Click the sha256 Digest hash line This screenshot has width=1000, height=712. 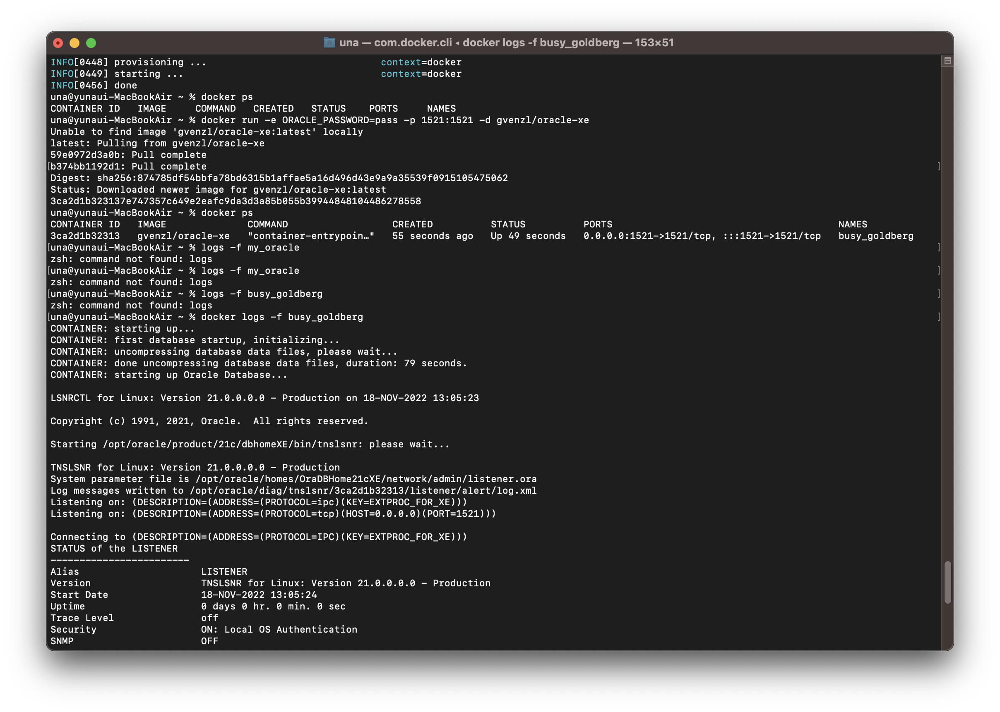(x=302, y=178)
